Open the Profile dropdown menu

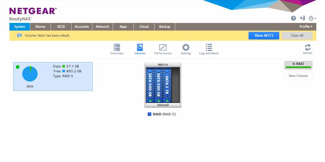tap(306, 27)
